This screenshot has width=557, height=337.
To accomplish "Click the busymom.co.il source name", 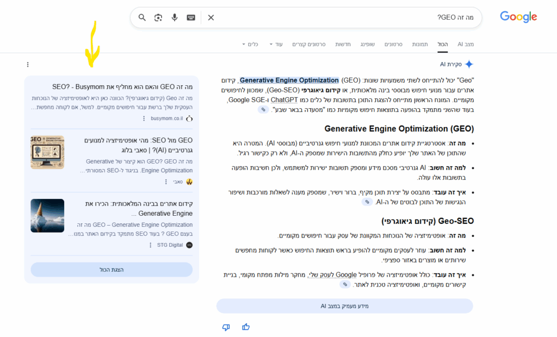I will 166,118.
